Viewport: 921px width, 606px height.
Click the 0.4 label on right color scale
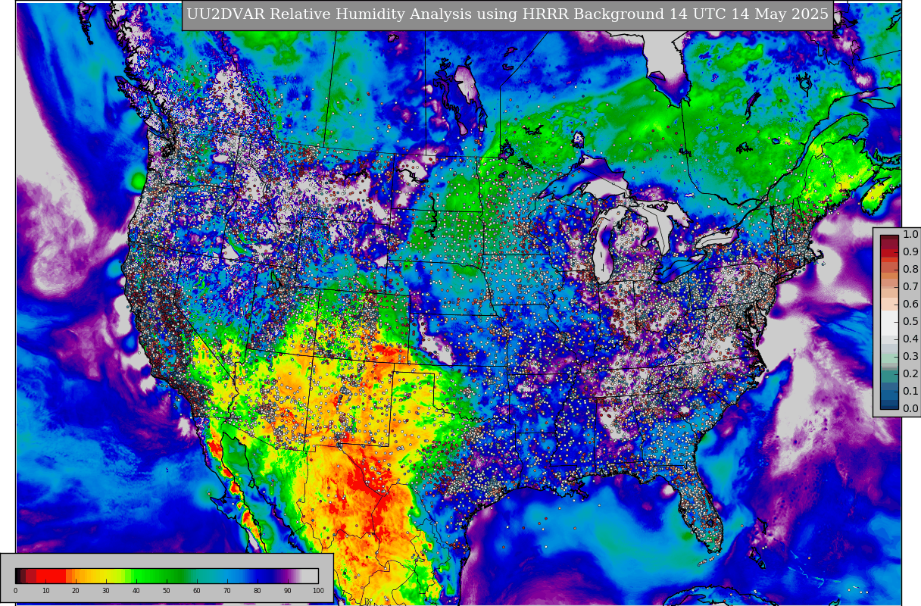(x=910, y=339)
